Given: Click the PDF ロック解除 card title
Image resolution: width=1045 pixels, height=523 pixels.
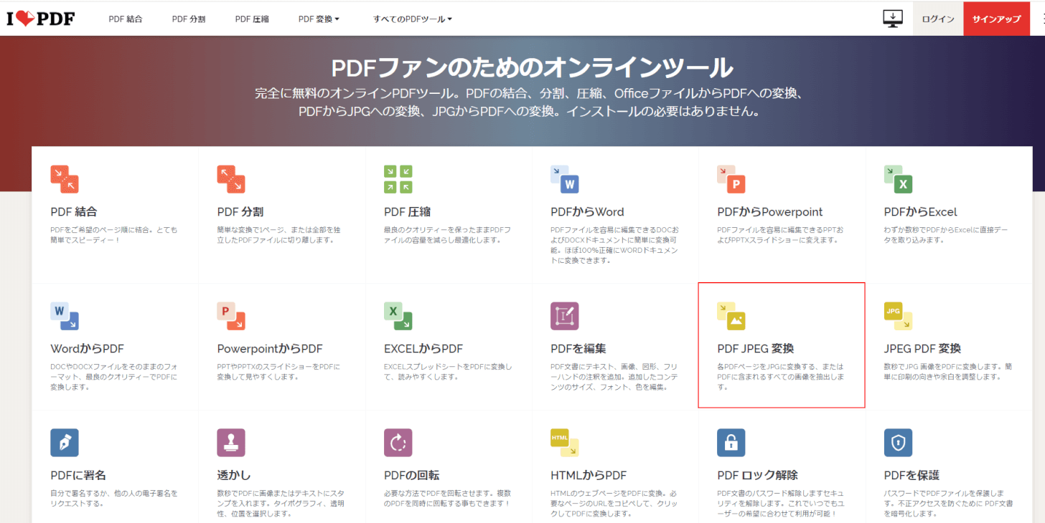Looking at the screenshot, I should pyautogui.click(x=757, y=476).
